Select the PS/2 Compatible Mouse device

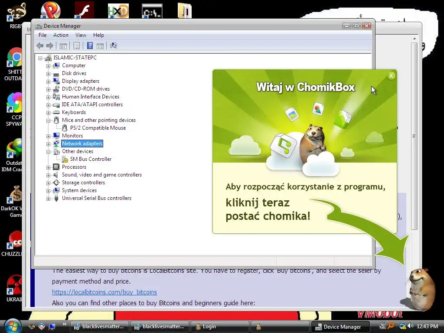pyautogui.click(x=98, y=128)
